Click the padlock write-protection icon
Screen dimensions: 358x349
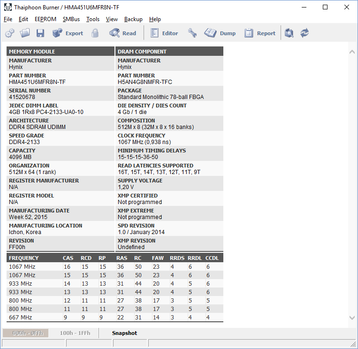click(95, 33)
